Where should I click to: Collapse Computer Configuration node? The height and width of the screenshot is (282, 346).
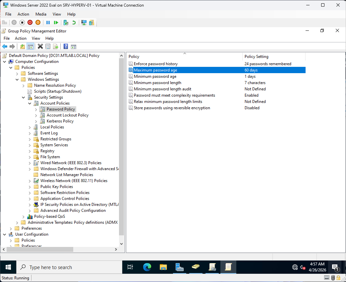click(5, 62)
